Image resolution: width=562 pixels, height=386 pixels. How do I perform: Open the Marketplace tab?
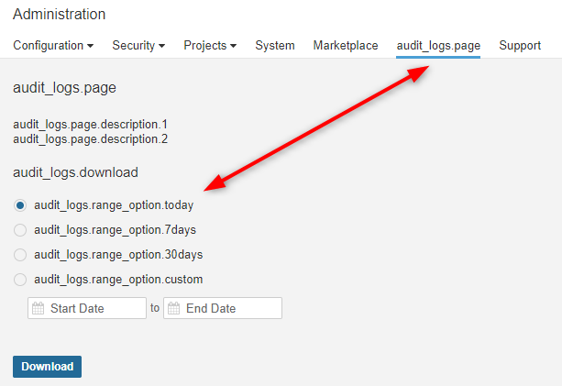click(x=346, y=45)
